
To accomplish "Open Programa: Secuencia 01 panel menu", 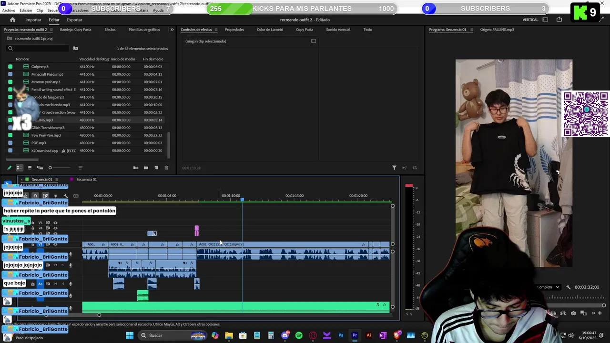I will point(472,30).
